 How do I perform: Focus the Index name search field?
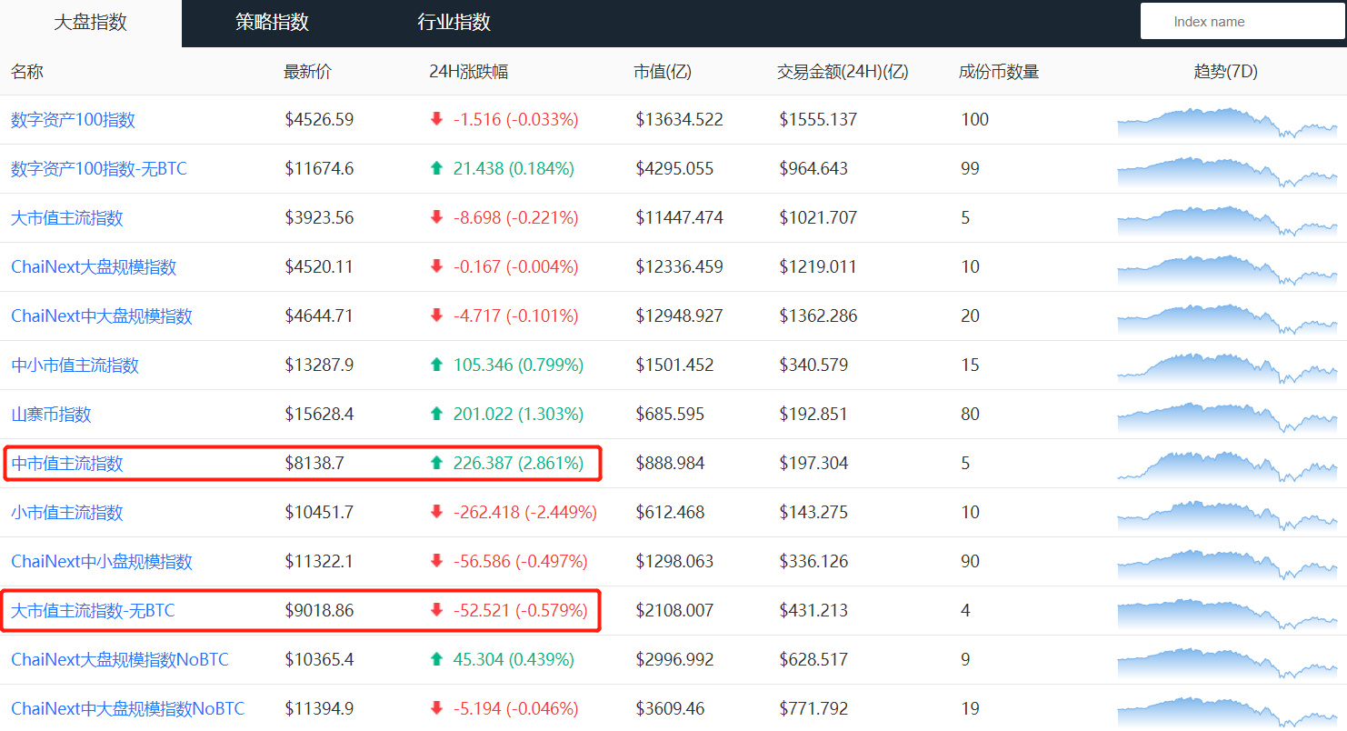point(1242,21)
